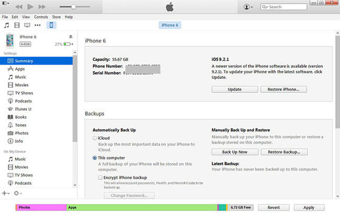This screenshot has height=216, width=340.
Task: Show more media types via ellipsis icon
Action: tap(38, 25)
